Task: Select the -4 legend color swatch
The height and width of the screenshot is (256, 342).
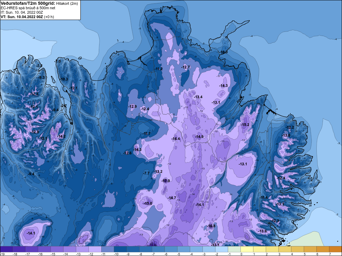Action: click(x=196, y=249)
